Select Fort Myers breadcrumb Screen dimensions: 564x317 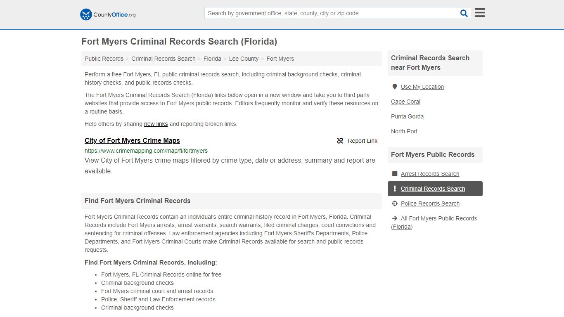click(280, 59)
